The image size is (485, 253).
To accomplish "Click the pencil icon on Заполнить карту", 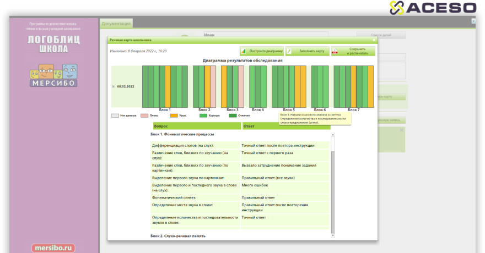I will point(289,51).
